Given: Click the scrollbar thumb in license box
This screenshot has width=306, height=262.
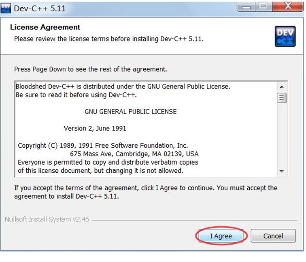Looking at the screenshot, I should click(282, 98).
